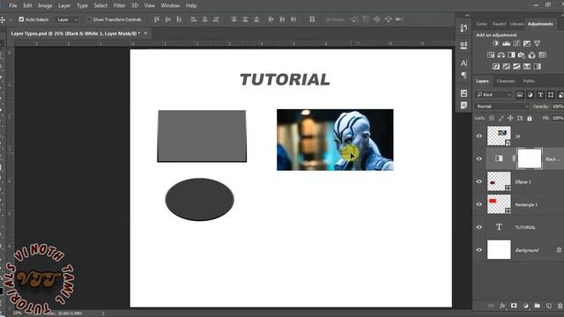Add an Invert adjustment
The width and height of the screenshot is (564, 317).
[x=496, y=67]
